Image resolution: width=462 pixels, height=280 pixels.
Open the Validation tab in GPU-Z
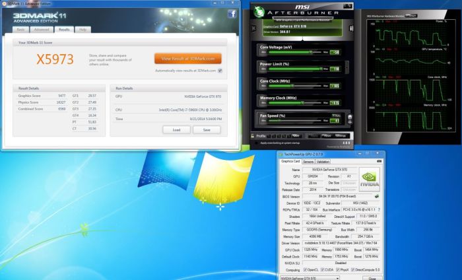coord(323,162)
